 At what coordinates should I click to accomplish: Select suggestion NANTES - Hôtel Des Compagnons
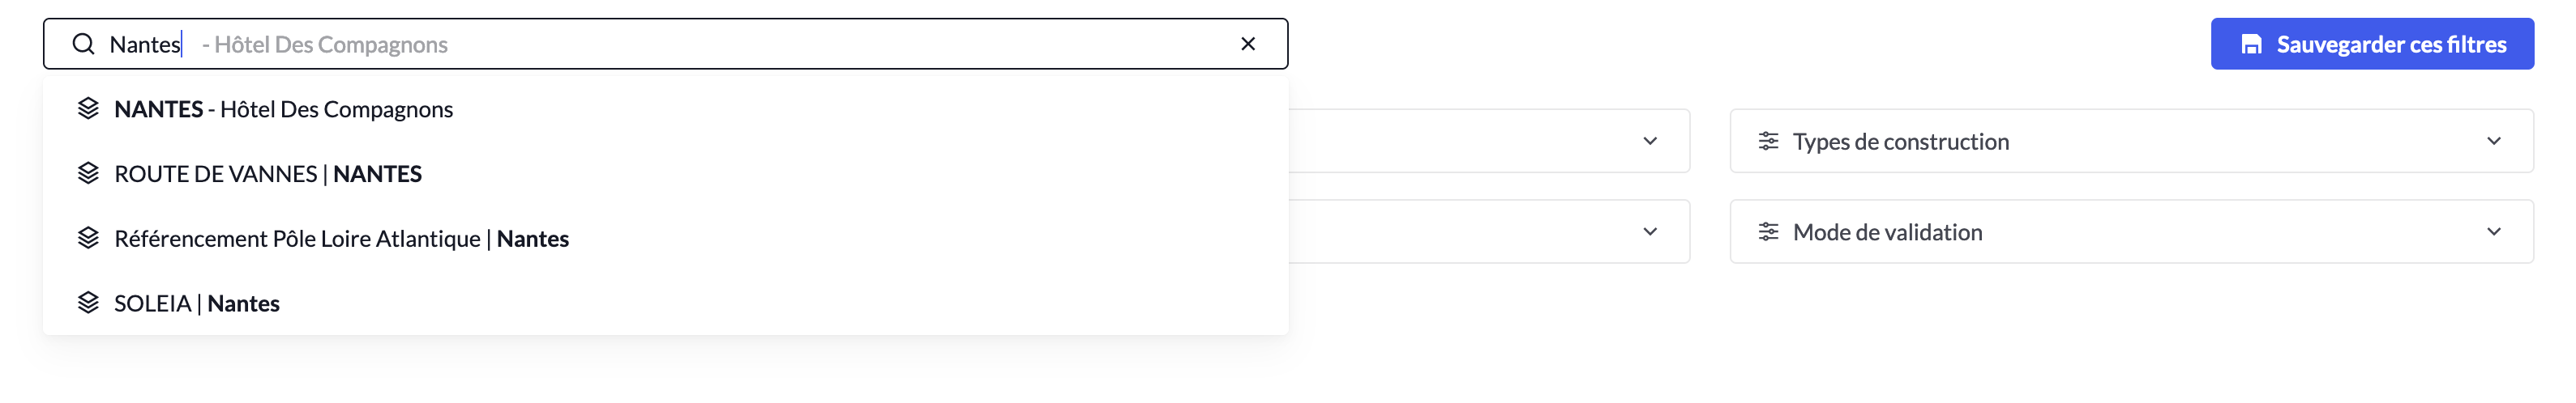(x=284, y=108)
